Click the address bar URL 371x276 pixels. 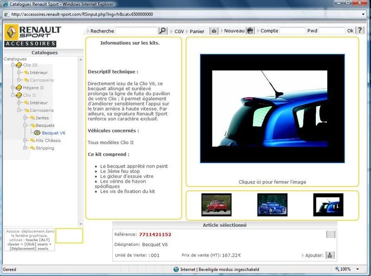[82, 14]
